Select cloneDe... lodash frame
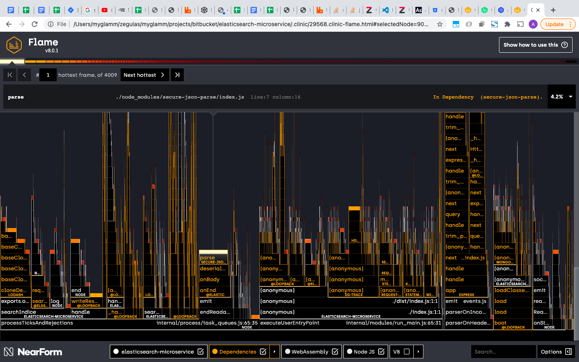The width and height of the screenshot is (579, 362). [x=15, y=292]
